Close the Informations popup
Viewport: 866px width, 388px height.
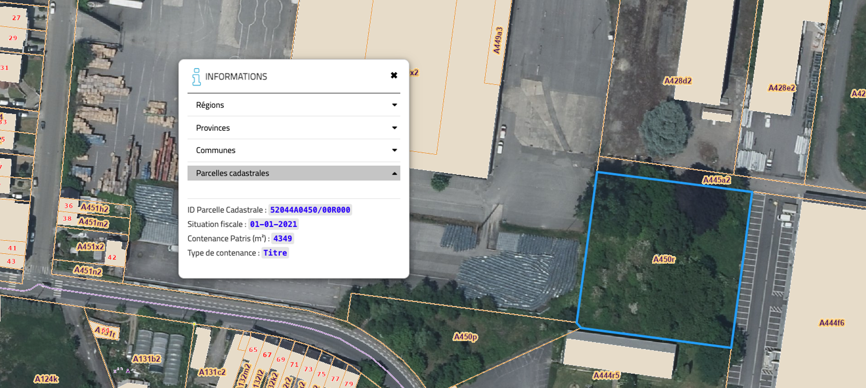pyautogui.click(x=394, y=75)
